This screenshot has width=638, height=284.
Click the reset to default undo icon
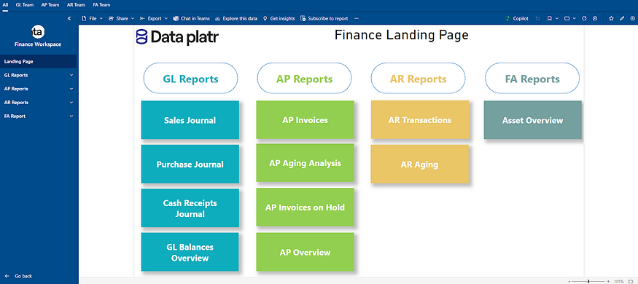coord(537,18)
